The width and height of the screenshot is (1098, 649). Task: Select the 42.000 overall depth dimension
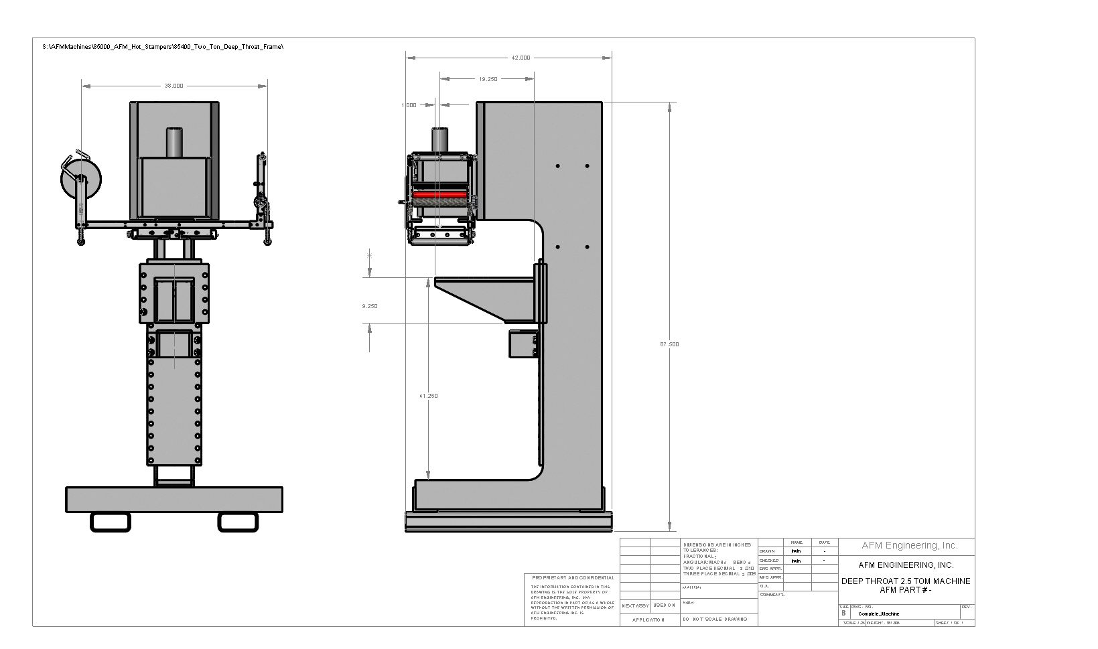coord(521,58)
